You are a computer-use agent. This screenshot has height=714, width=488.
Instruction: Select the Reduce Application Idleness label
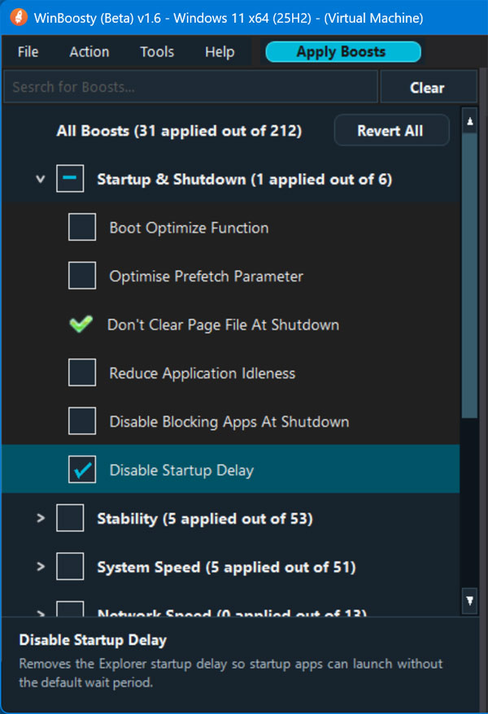click(x=203, y=373)
